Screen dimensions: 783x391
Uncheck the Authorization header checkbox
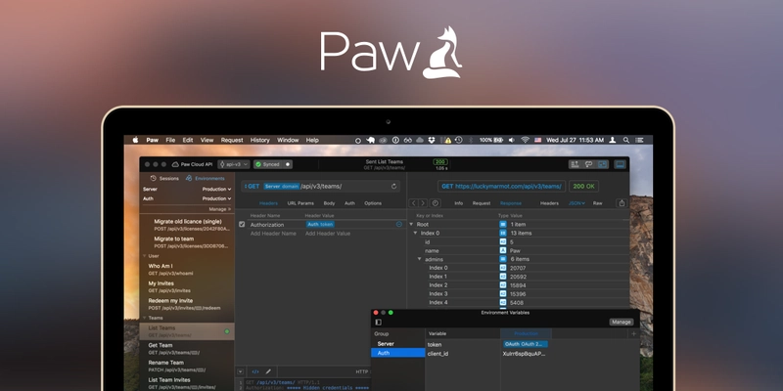click(242, 225)
